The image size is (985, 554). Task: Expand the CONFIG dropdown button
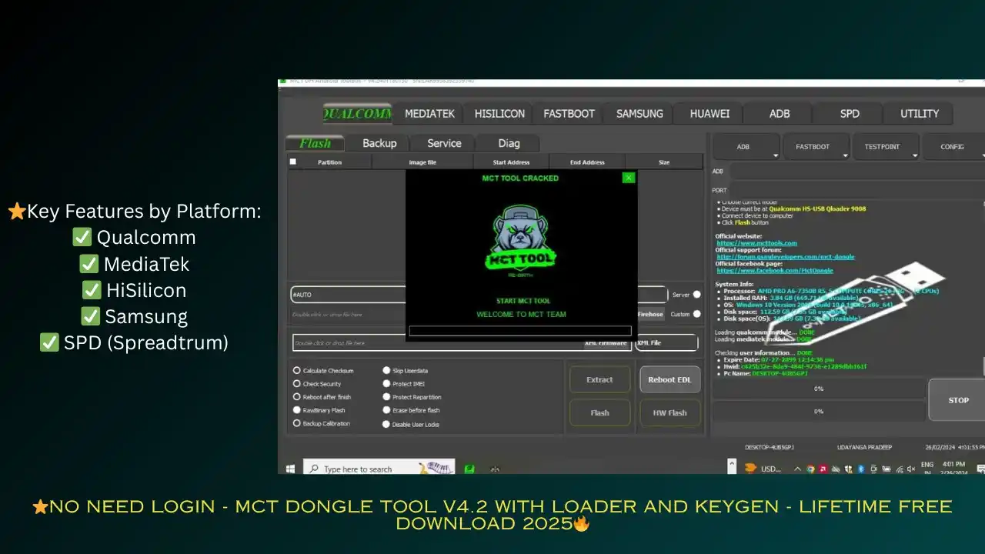point(954,146)
